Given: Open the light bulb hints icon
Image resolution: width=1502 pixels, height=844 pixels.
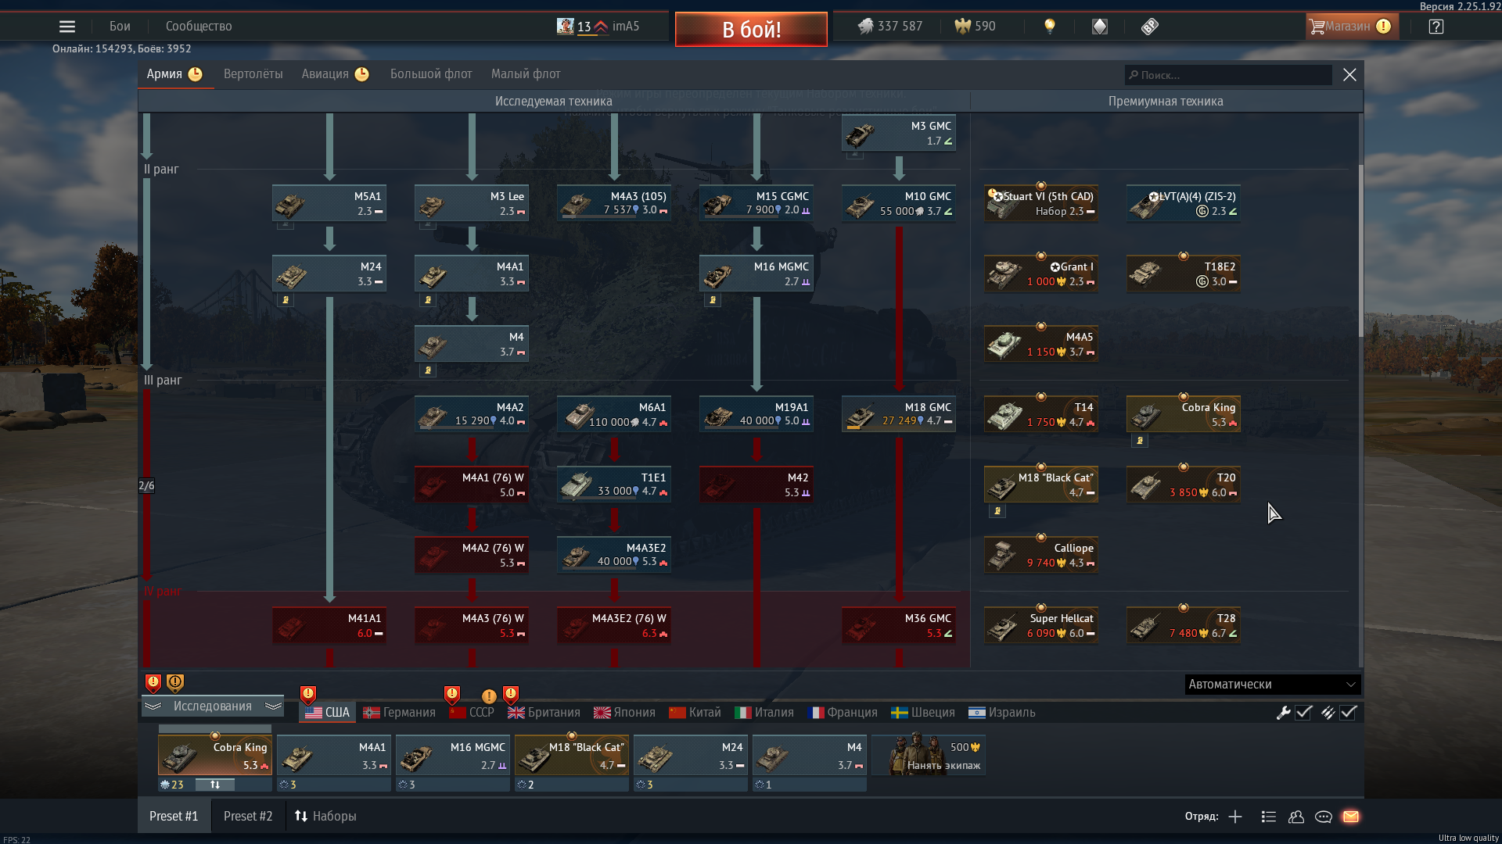Looking at the screenshot, I should (1050, 27).
